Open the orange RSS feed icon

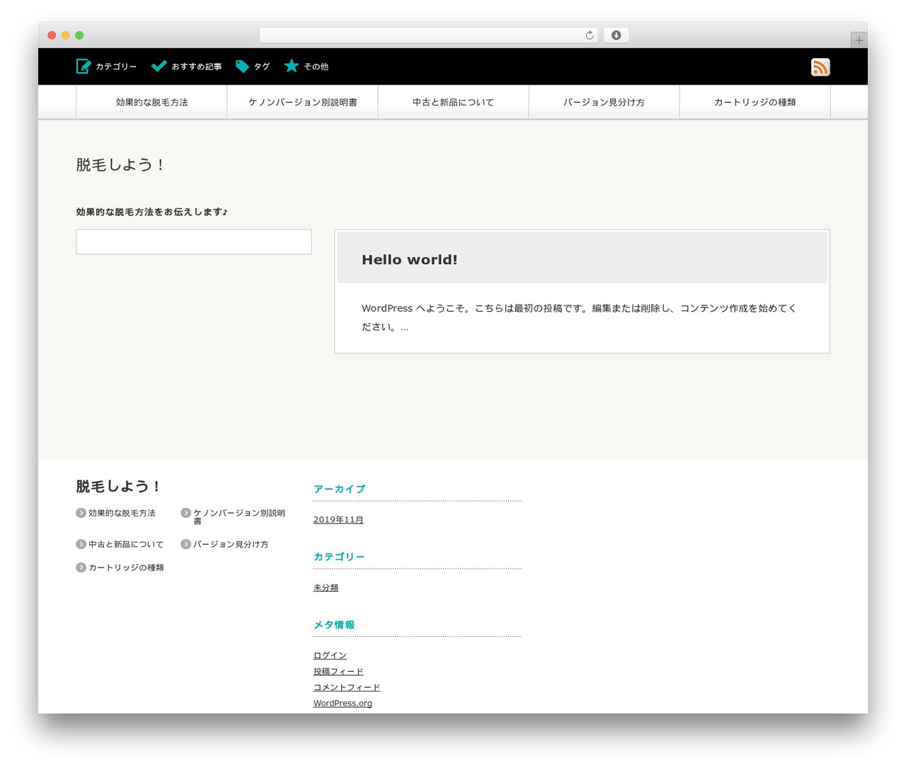click(820, 67)
